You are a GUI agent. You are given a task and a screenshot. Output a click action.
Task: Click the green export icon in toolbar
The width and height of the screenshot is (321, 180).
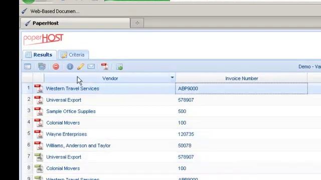[119, 66]
